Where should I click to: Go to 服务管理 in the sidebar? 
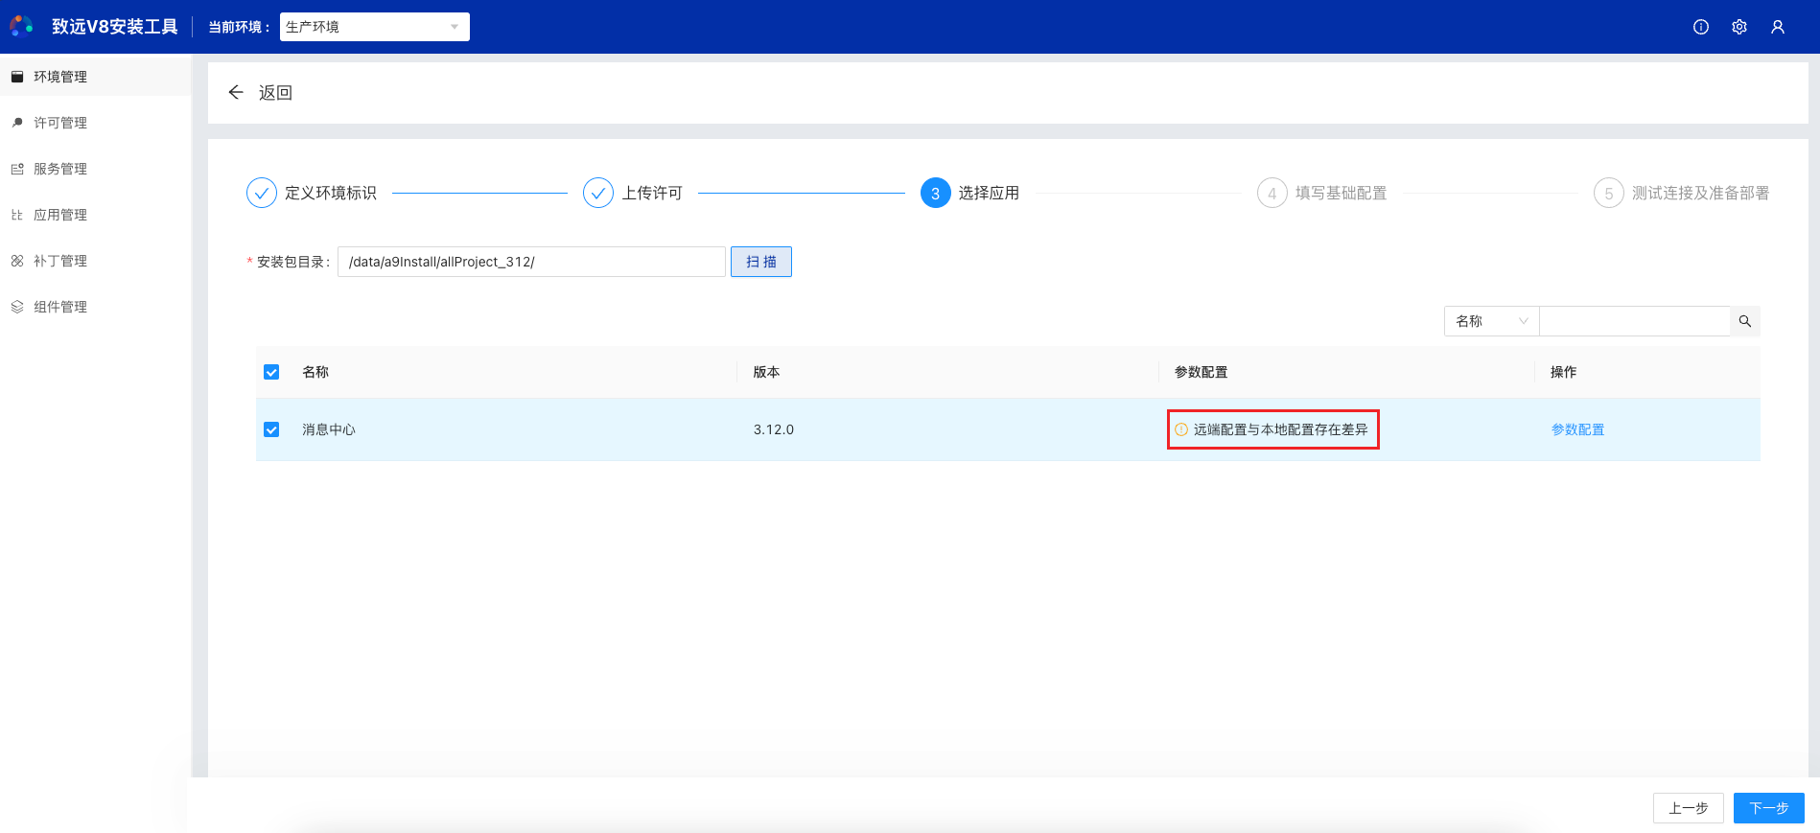pos(60,169)
